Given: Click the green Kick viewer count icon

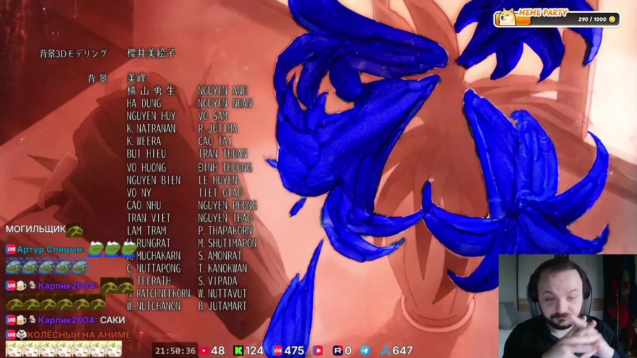Looking at the screenshot, I should pos(238,351).
